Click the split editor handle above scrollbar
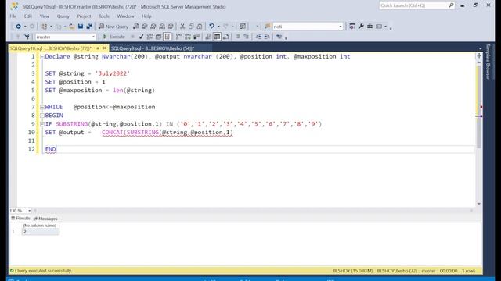The height and width of the screenshot is (281, 501). click(x=478, y=56)
